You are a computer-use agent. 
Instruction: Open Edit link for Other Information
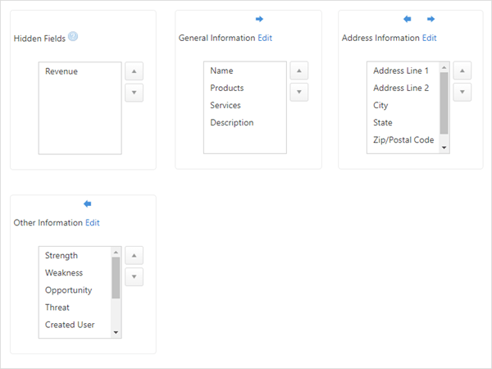click(93, 223)
